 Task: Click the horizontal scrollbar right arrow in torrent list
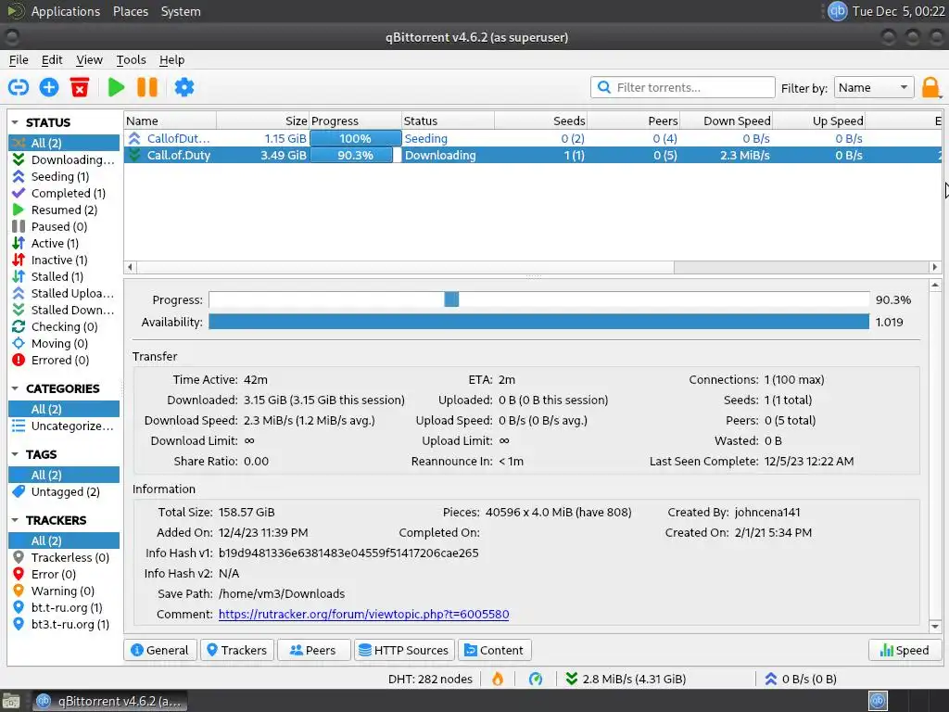point(934,266)
